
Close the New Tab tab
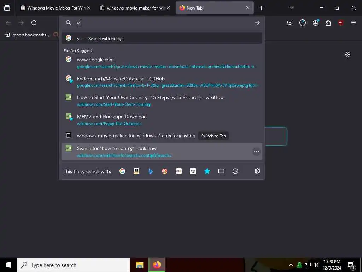click(248, 8)
